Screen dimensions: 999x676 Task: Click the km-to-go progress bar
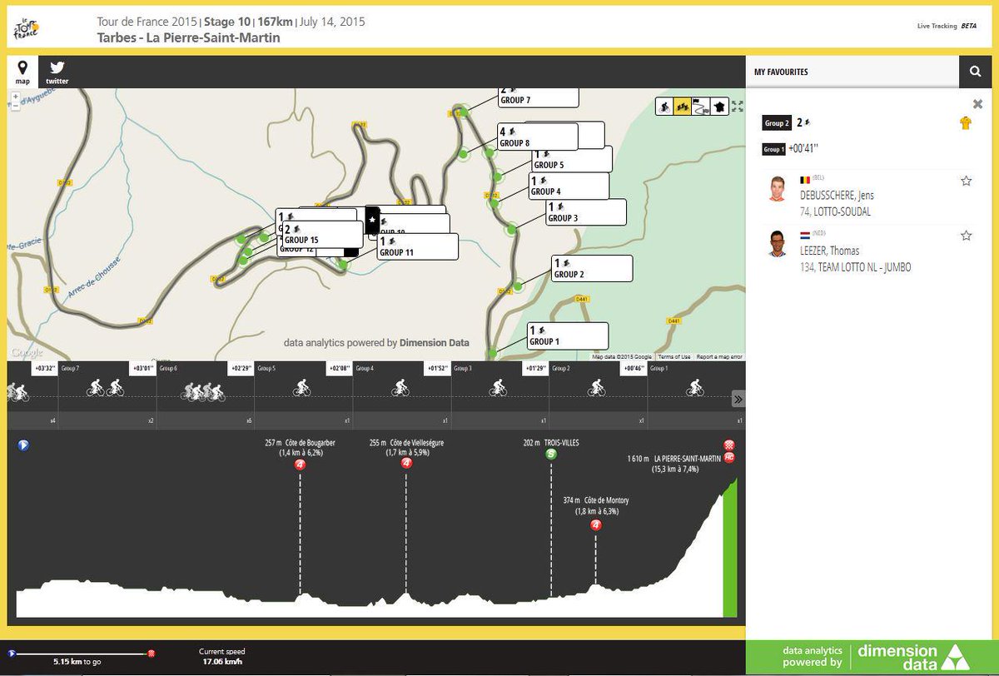pos(81,654)
